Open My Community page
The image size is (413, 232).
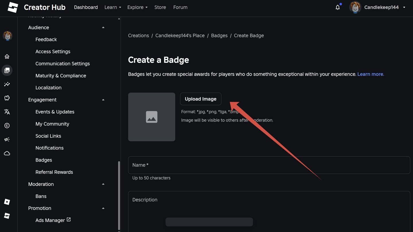[52, 124]
